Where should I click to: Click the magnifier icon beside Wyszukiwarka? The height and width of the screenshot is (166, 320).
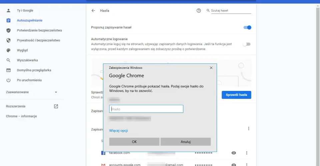coord(8,60)
